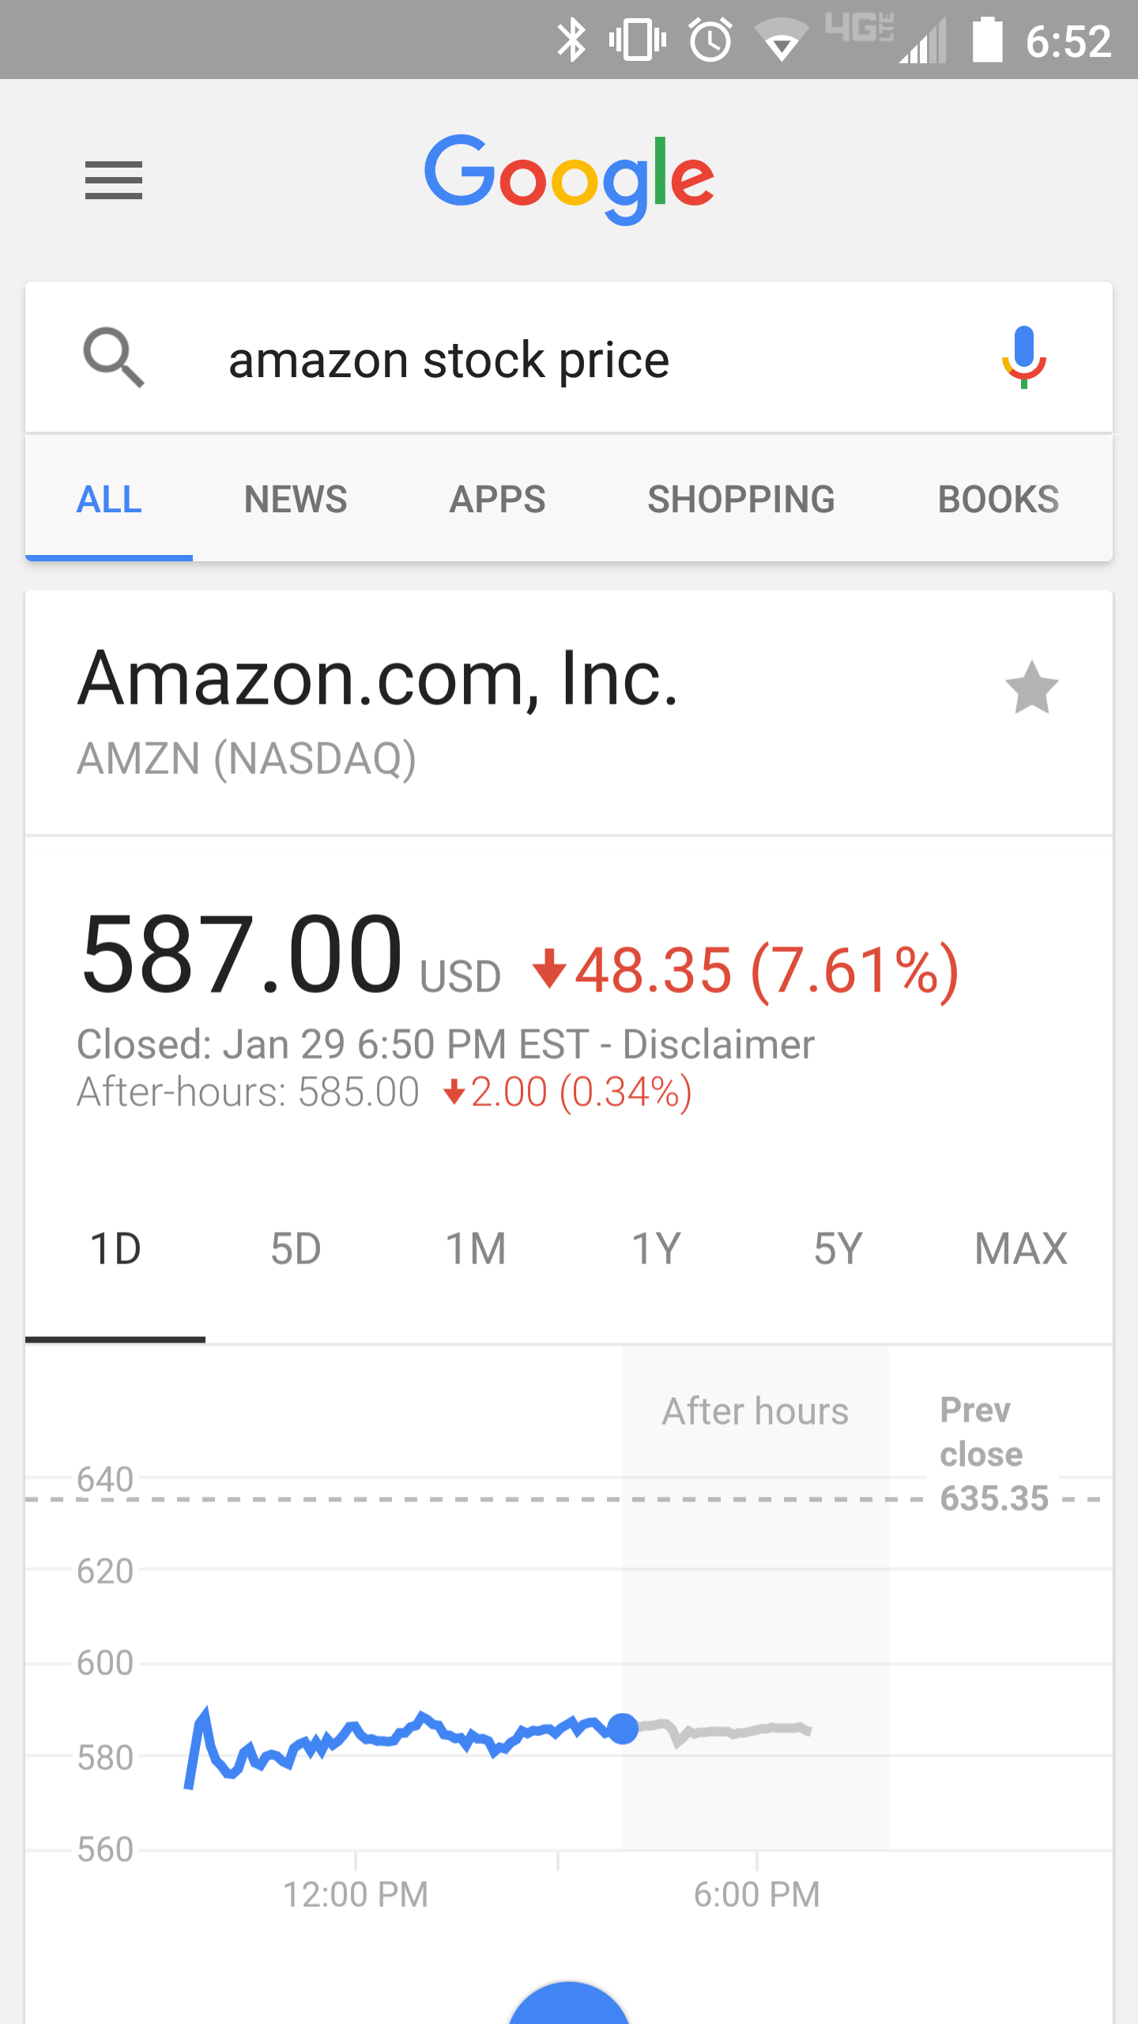Viewport: 1138px width, 2024px height.
Task: Click the amazon stock price search field
Action: (x=569, y=357)
